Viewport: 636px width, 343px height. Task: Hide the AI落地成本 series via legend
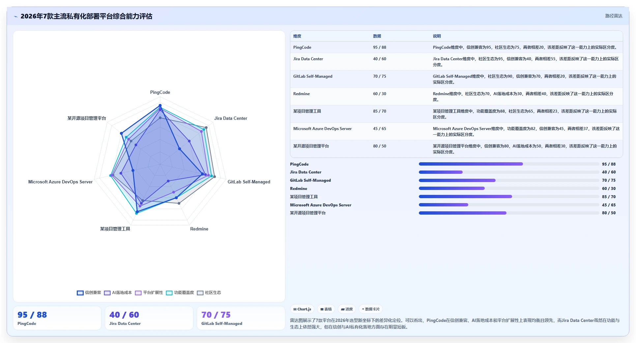coord(118,293)
